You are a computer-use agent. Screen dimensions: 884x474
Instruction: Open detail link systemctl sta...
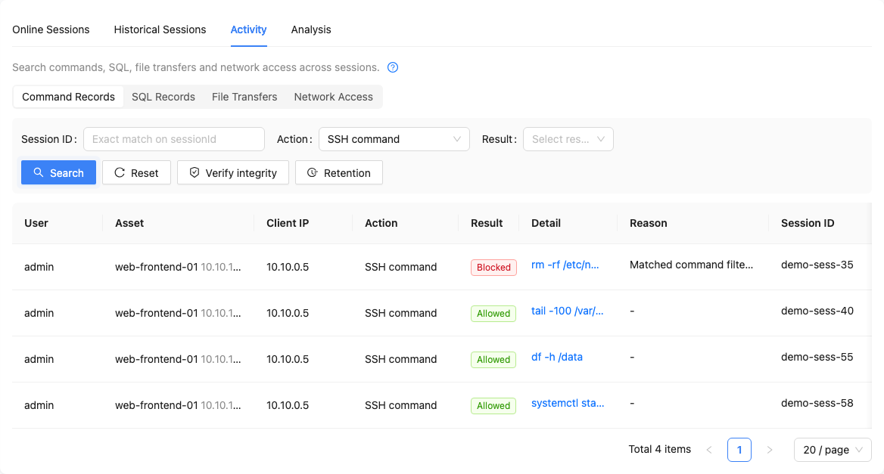click(x=568, y=403)
